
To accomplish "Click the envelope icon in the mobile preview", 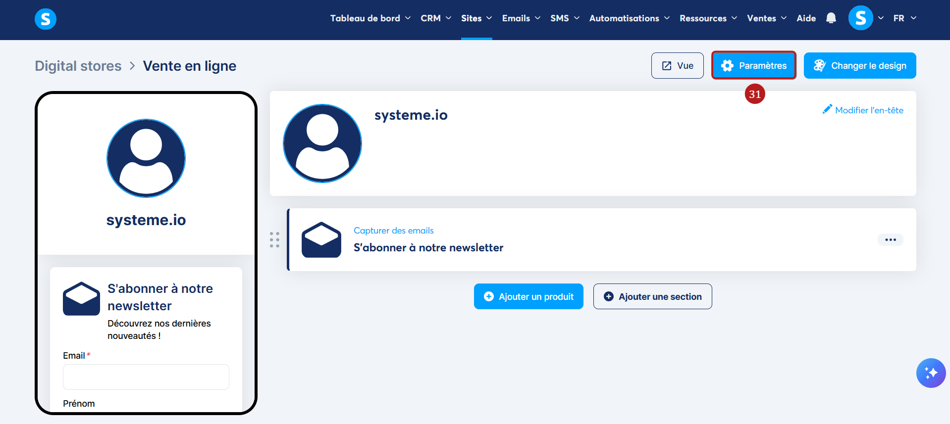I will [82, 298].
